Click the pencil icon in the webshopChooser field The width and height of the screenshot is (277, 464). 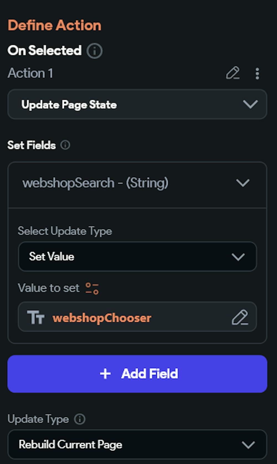[240, 317]
